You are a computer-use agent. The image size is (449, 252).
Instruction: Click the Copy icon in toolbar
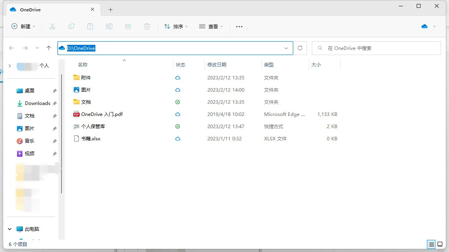pyautogui.click(x=71, y=27)
